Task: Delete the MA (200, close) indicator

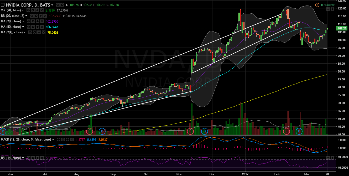Action: [x=44, y=32]
